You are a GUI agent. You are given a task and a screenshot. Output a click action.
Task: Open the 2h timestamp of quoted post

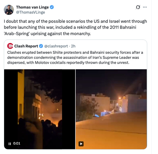73,46
